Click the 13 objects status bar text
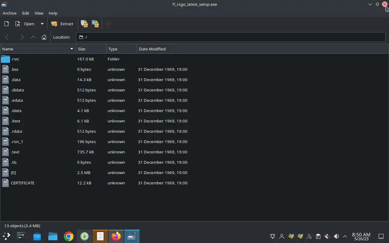The width and height of the screenshot is (389, 243). click(22, 226)
